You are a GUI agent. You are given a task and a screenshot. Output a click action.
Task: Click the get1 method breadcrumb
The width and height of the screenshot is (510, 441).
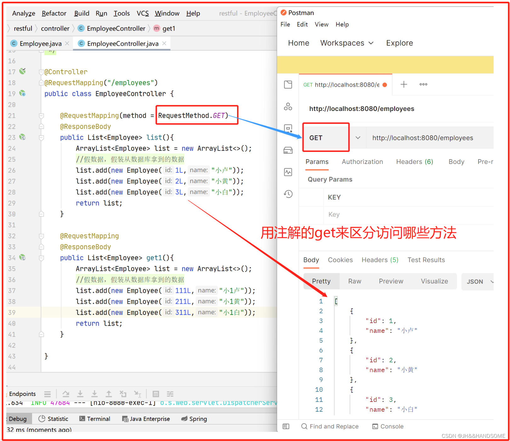pos(165,28)
